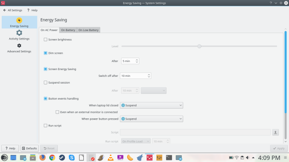Open the file manager drawer icon
Image resolution: width=289 pixels, height=162 pixels.
click(33, 158)
